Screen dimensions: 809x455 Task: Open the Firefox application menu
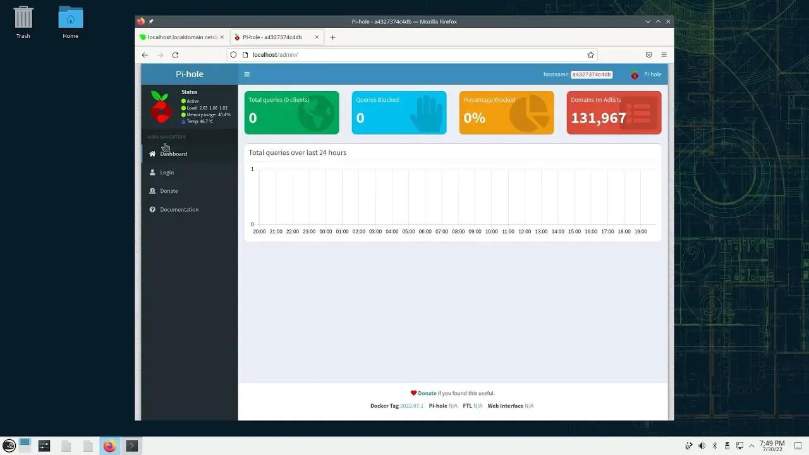pyautogui.click(x=663, y=54)
